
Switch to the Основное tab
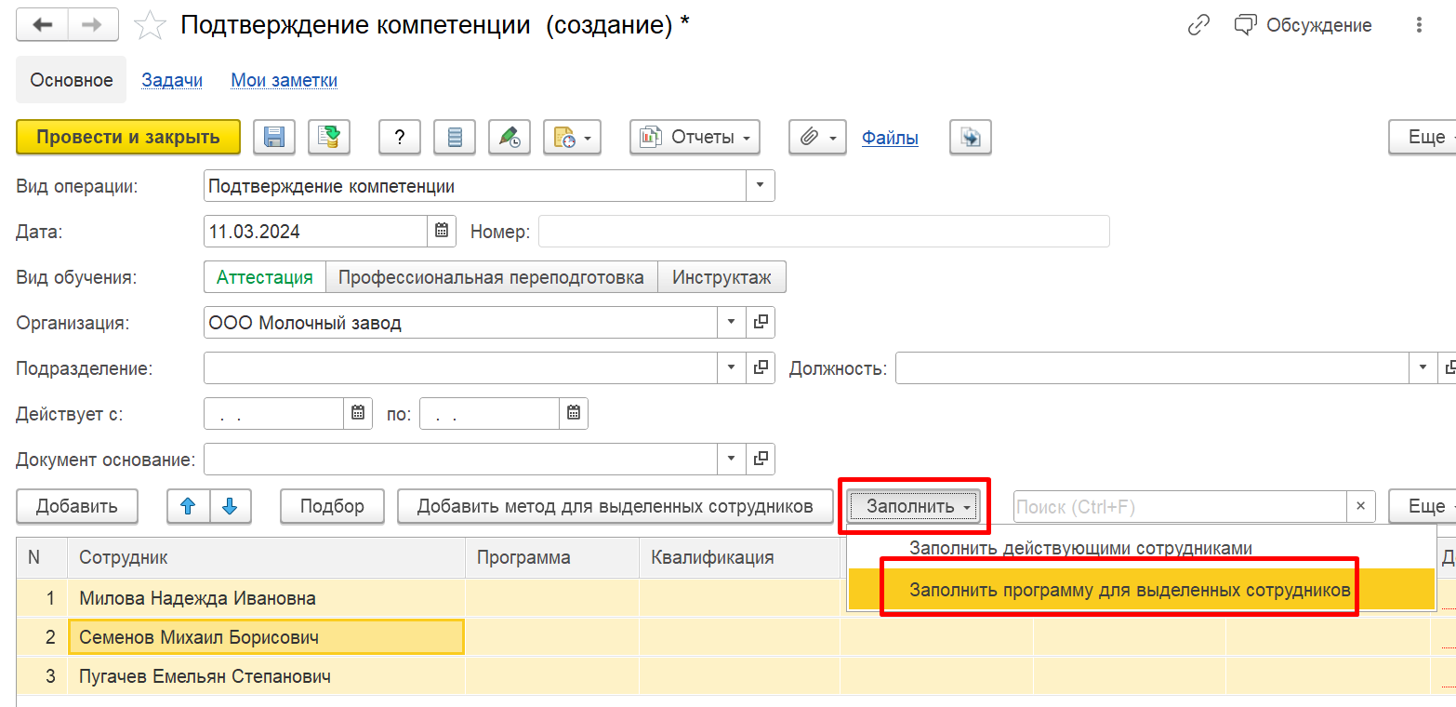pos(72,80)
